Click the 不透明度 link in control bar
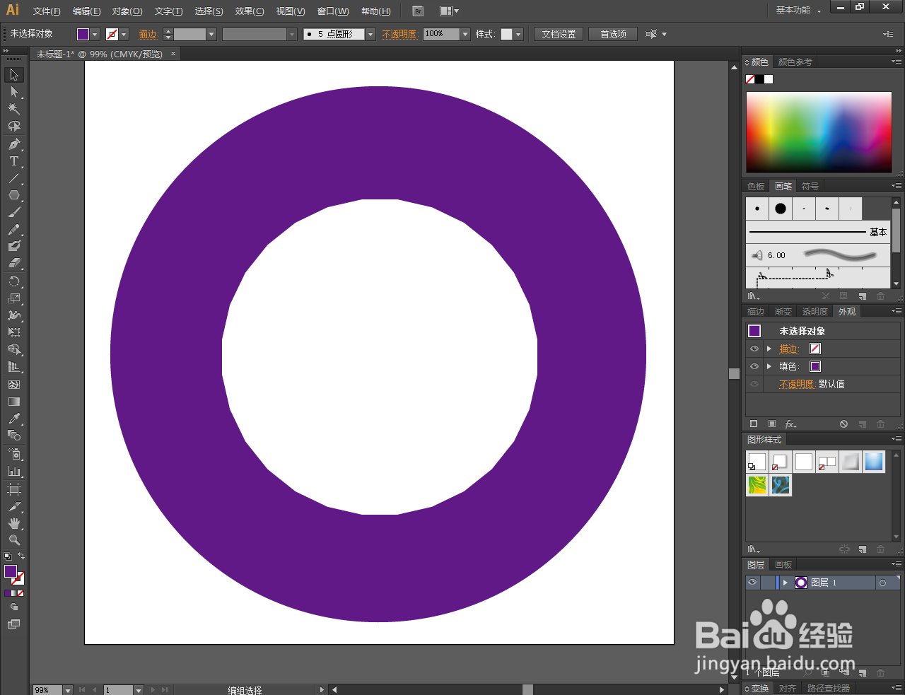This screenshot has width=905, height=695. (x=400, y=34)
